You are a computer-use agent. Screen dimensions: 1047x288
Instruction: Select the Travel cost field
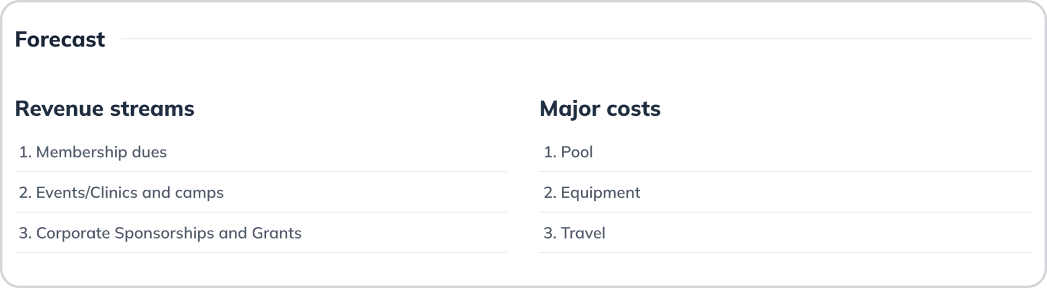(785, 233)
